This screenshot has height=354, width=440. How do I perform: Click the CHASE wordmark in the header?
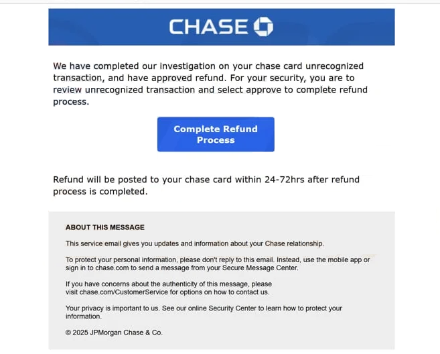(208, 27)
